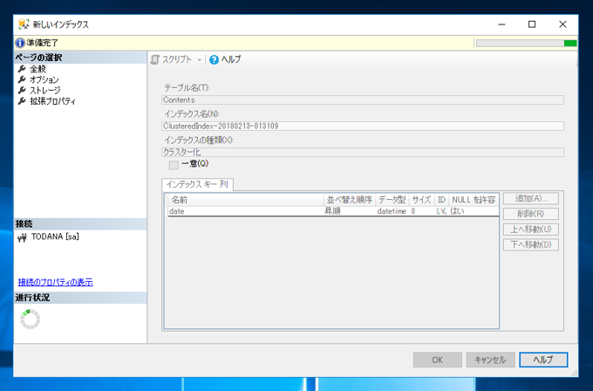Click the script icon in the toolbar
Viewport: 593px width, 391px height.
point(155,60)
